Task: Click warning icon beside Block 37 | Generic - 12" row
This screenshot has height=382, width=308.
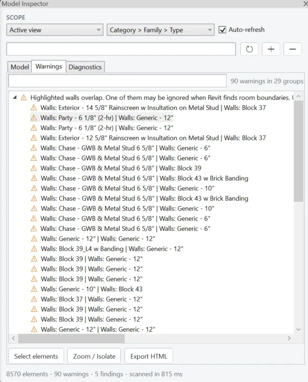Action: pos(34,299)
